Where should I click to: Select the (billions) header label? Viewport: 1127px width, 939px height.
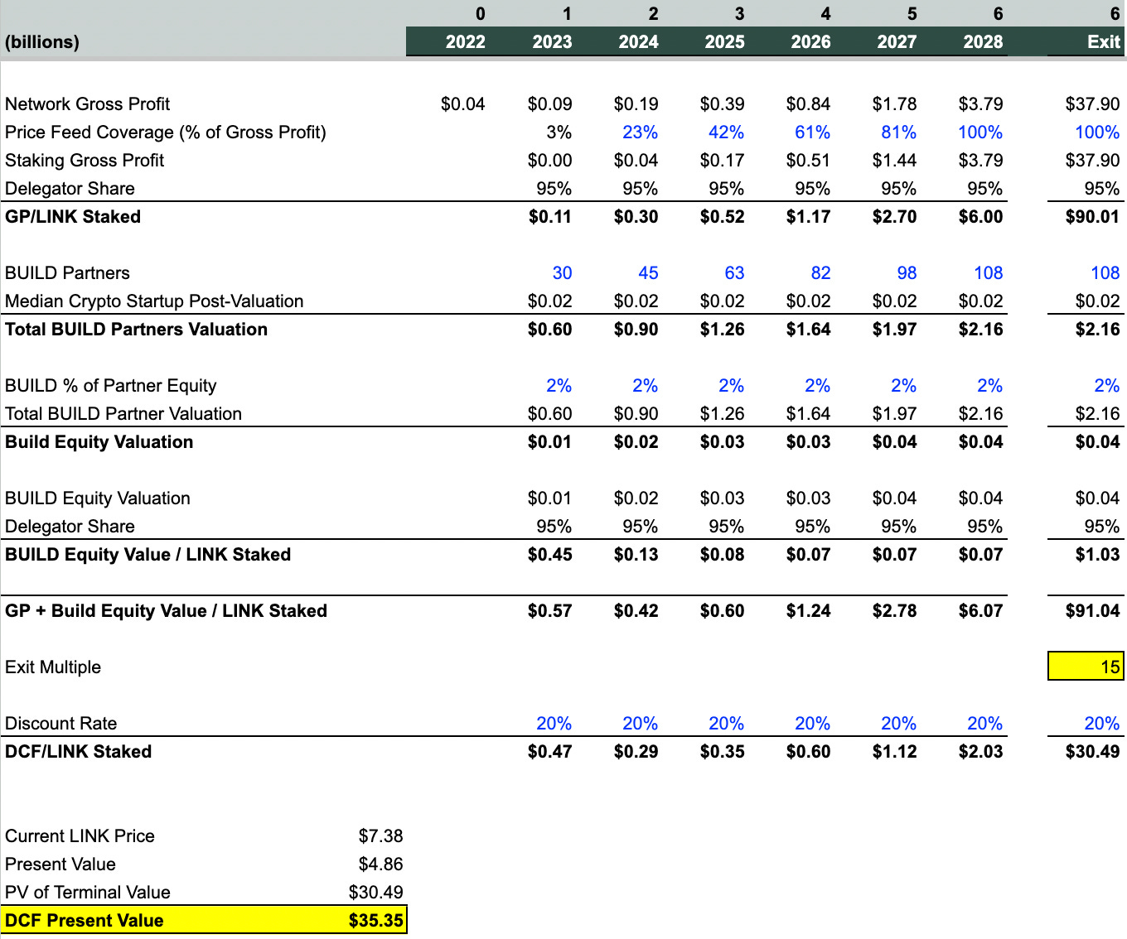[42, 41]
